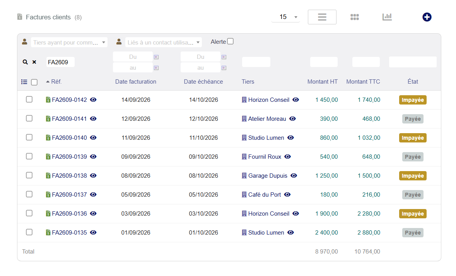The height and width of the screenshot is (276, 456).
Task: Switch to kanban grid view
Action: [355, 17]
